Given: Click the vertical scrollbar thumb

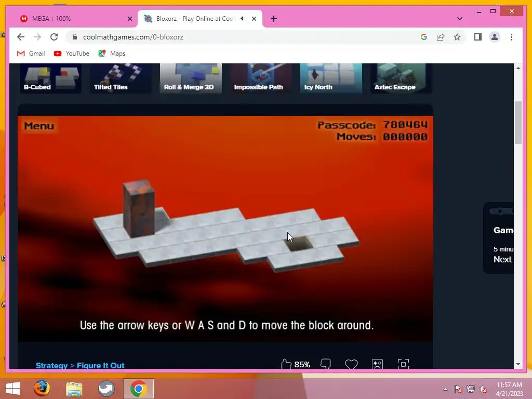Looking at the screenshot, I should pyautogui.click(x=518, y=123).
